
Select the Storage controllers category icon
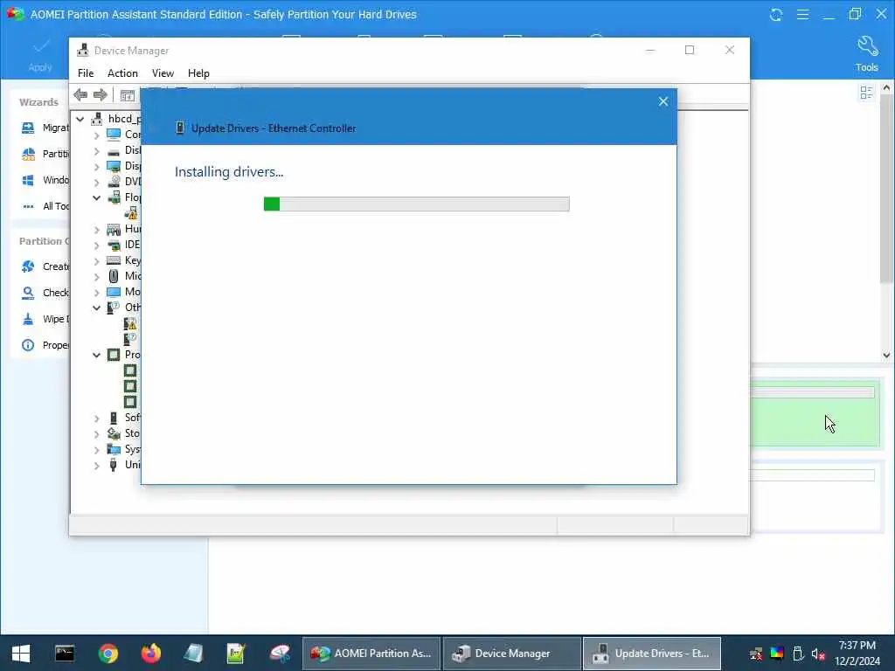(x=114, y=433)
